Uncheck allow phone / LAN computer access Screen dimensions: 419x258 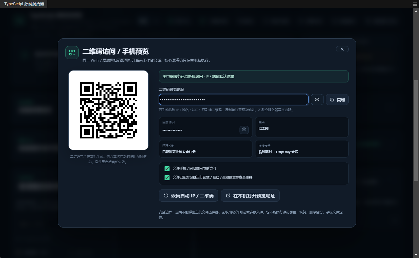point(167,169)
